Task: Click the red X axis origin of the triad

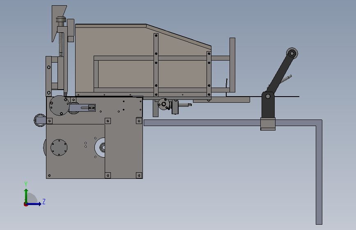Action: click(x=25, y=204)
